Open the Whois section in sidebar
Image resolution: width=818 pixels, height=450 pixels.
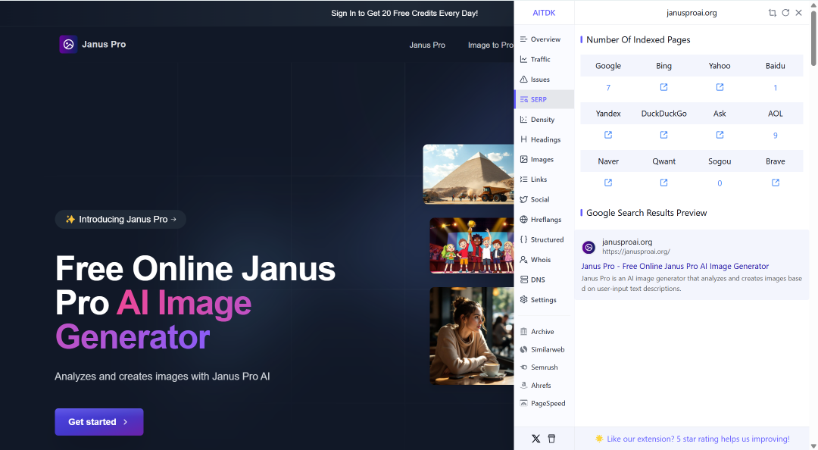pos(544,259)
